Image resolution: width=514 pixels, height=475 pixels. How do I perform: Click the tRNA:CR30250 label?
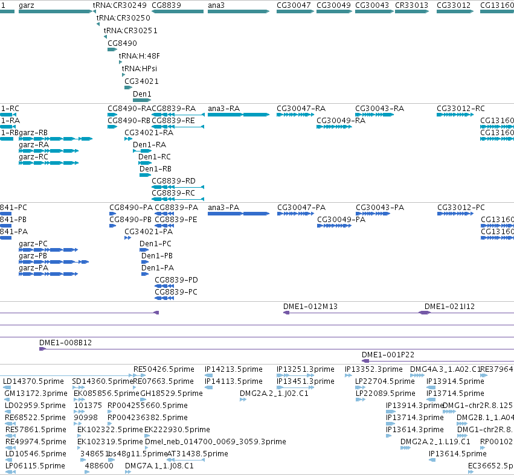(x=123, y=18)
